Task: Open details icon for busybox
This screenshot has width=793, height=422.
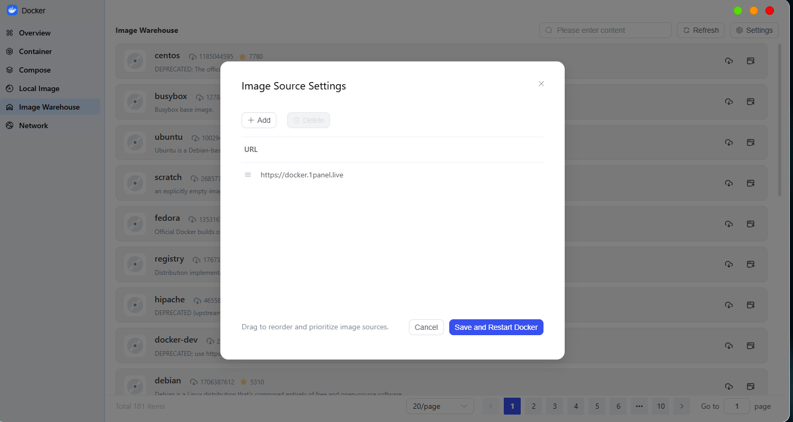Action: [750, 102]
